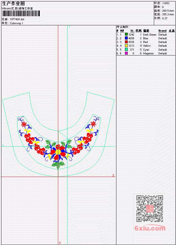Screen dimensions: 176x245
Task: Click Default brand in the Magenta row
Action: pos(163,53)
